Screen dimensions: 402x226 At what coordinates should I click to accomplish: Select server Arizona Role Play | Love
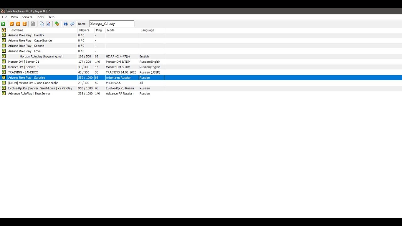pos(24,51)
